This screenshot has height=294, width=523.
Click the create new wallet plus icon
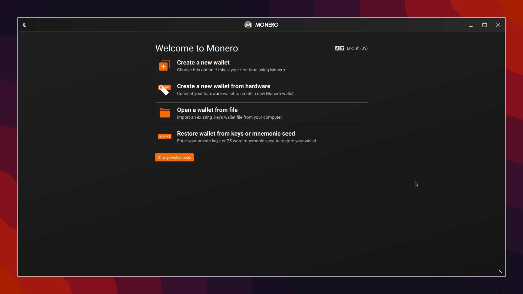(165, 66)
